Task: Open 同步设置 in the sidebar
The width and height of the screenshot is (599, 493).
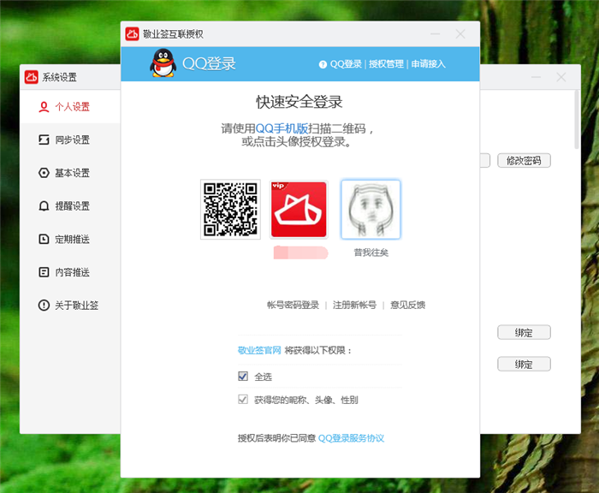Action: (x=70, y=140)
